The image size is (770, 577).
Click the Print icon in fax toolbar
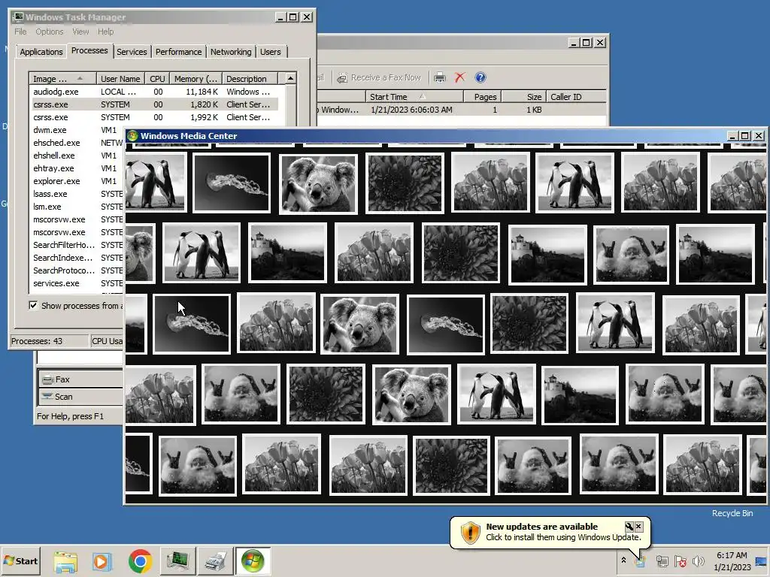pos(439,77)
